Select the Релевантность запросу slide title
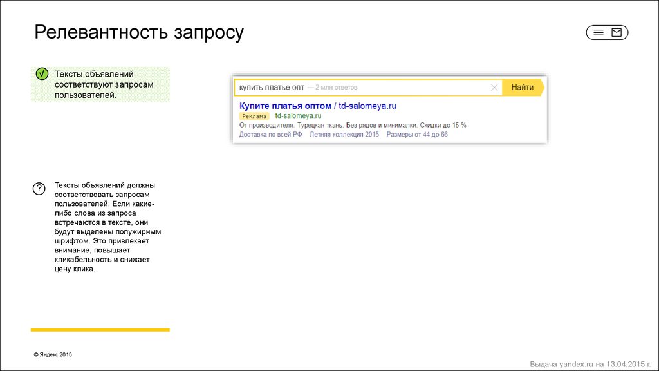The height and width of the screenshot is (371, 659). pyautogui.click(x=139, y=32)
